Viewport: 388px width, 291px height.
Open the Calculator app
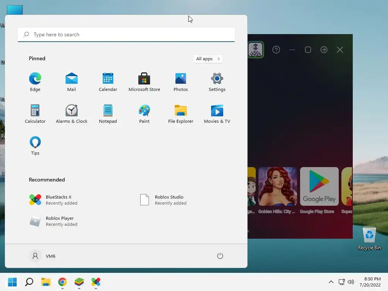(x=35, y=114)
